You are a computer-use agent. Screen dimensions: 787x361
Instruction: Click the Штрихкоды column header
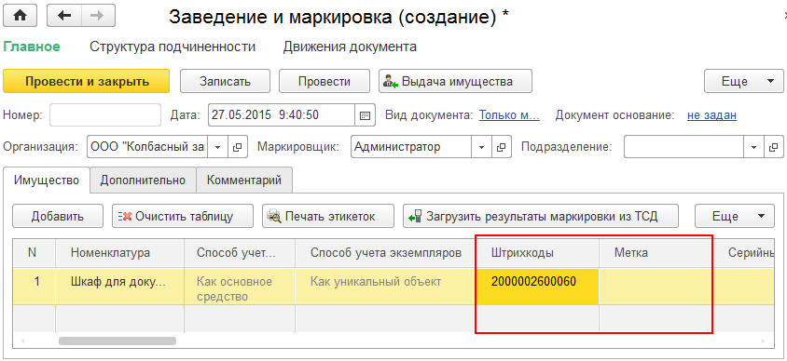click(537, 253)
